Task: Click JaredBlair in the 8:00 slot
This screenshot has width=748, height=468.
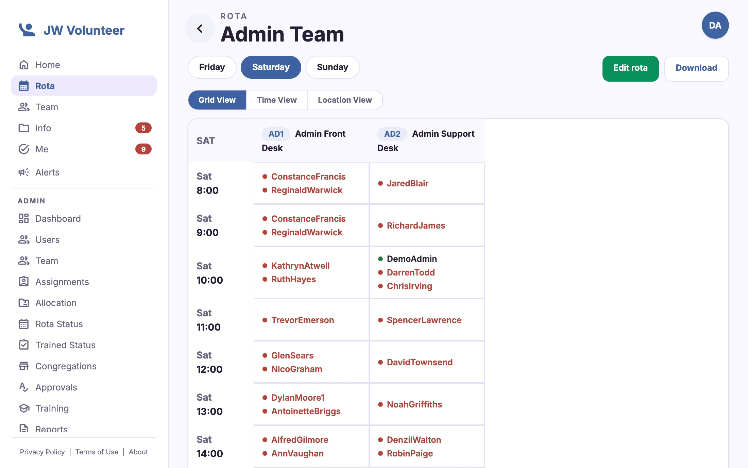Action: pyautogui.click(x=407, y=183)
